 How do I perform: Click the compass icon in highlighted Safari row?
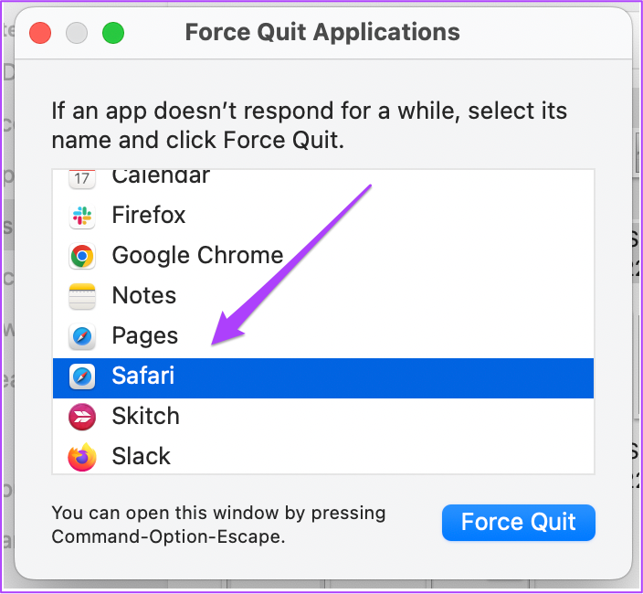pyautogui.click(x=82, y=377)
